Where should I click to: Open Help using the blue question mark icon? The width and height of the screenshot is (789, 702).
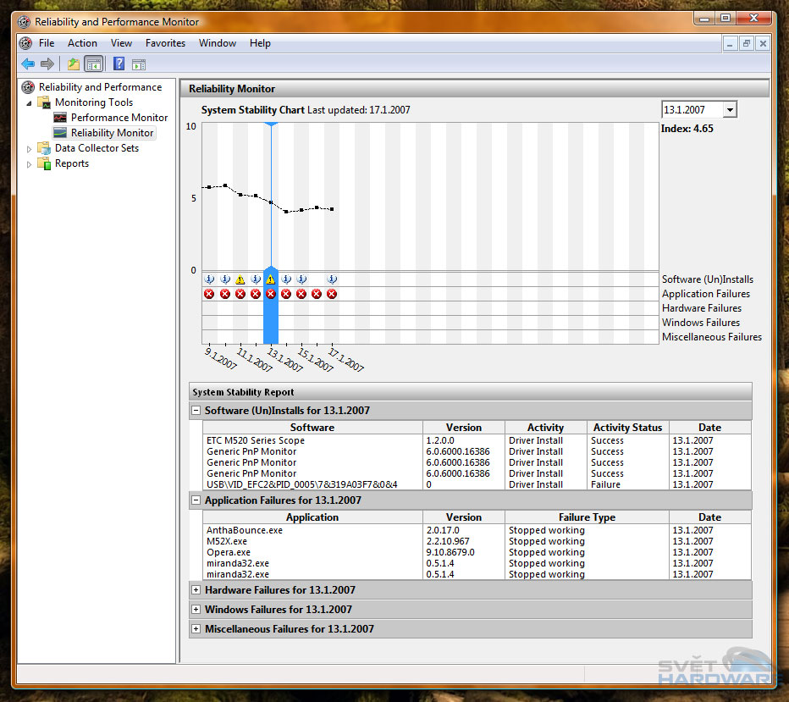point(119,64)
